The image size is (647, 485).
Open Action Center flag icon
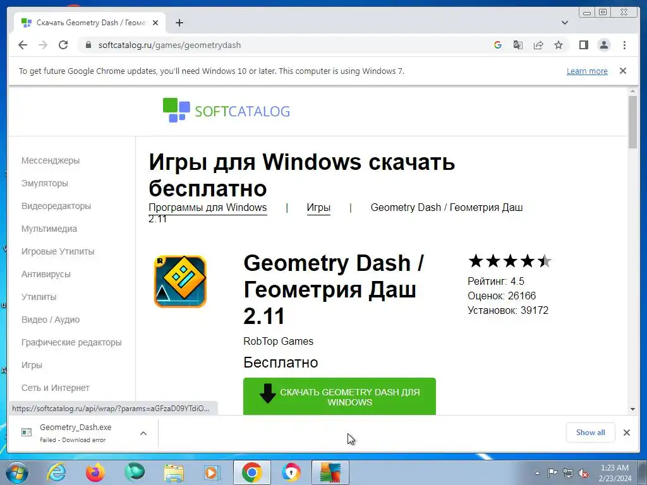pyautogui.click(x=552, y=473)
